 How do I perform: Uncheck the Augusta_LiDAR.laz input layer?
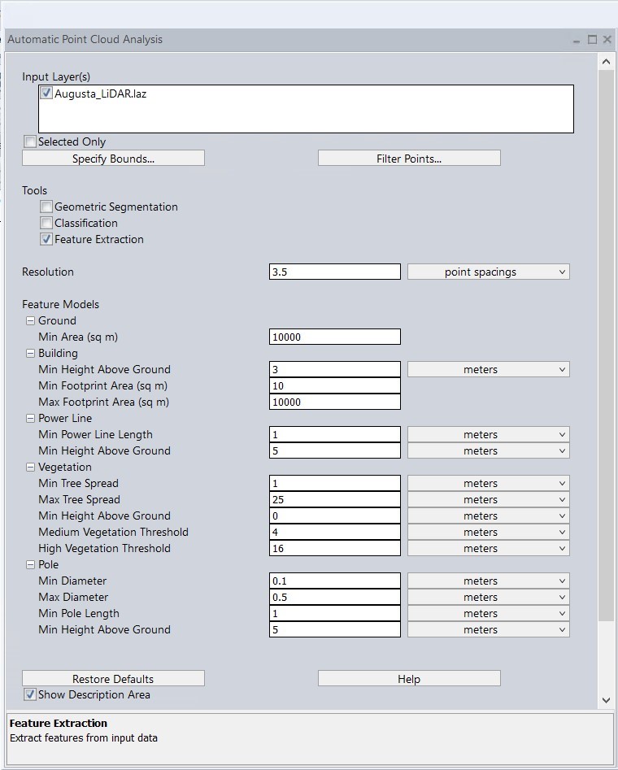pyautogui.click(x=46, y=94)
